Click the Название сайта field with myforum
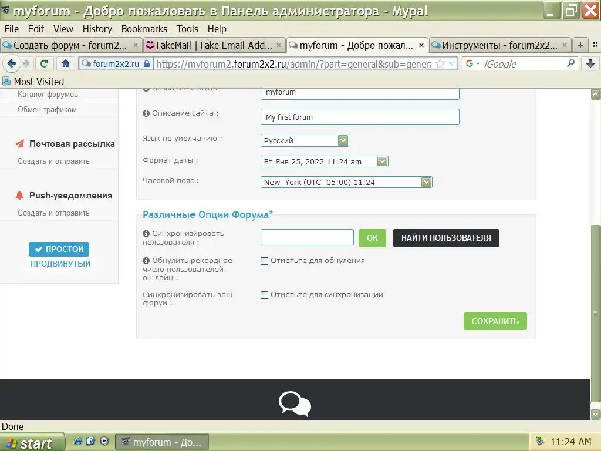The width and height of the screenshot is (601, 451). click(360, 93)
